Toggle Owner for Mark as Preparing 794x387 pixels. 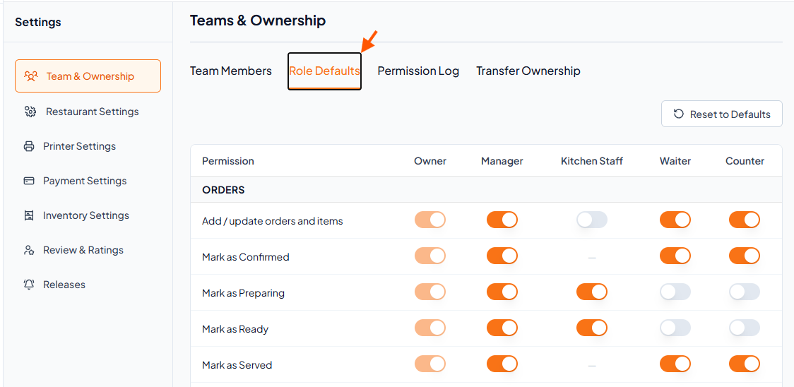click(x=430, y=292)
